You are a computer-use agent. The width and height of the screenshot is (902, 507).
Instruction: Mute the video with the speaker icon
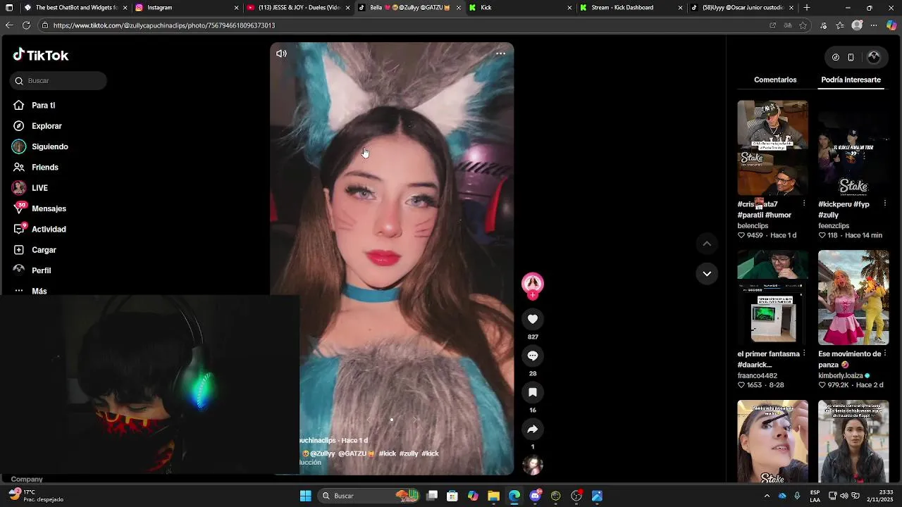coord(281,54)
